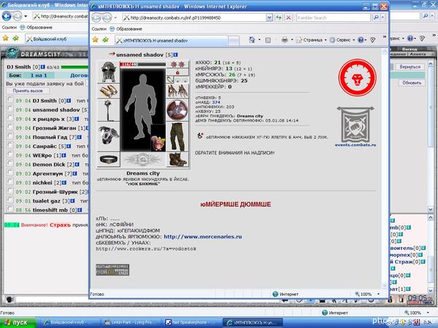
Task: Open zoom 100% dropdown in front window
Action: pos(378,294)
